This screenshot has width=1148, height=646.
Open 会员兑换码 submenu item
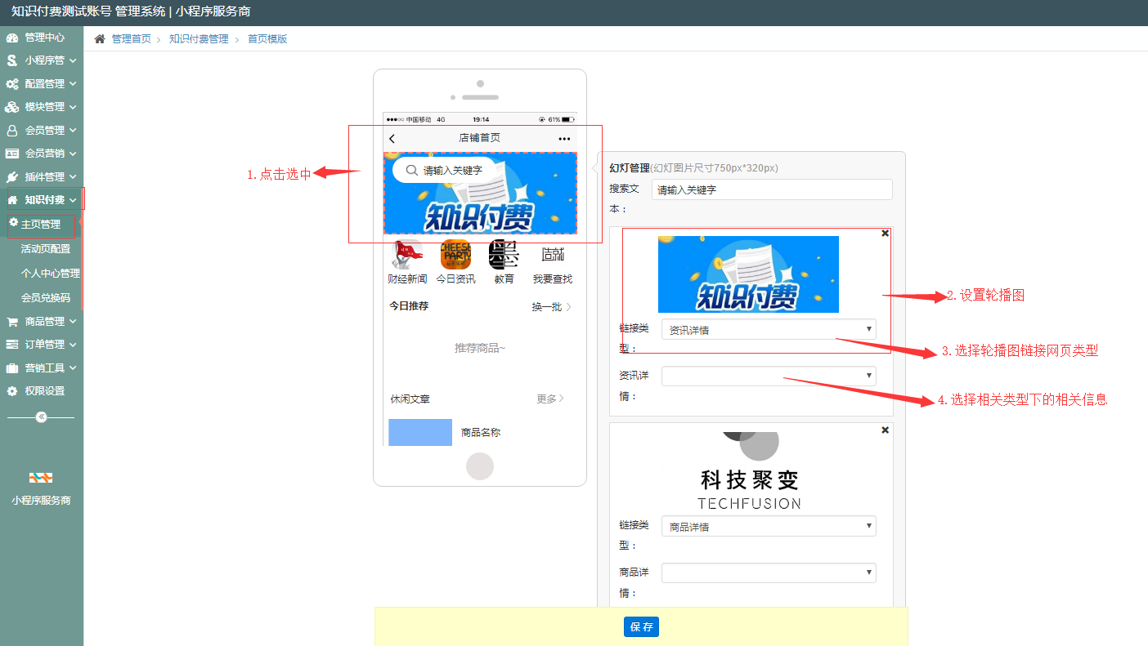(x=46, y=298)
